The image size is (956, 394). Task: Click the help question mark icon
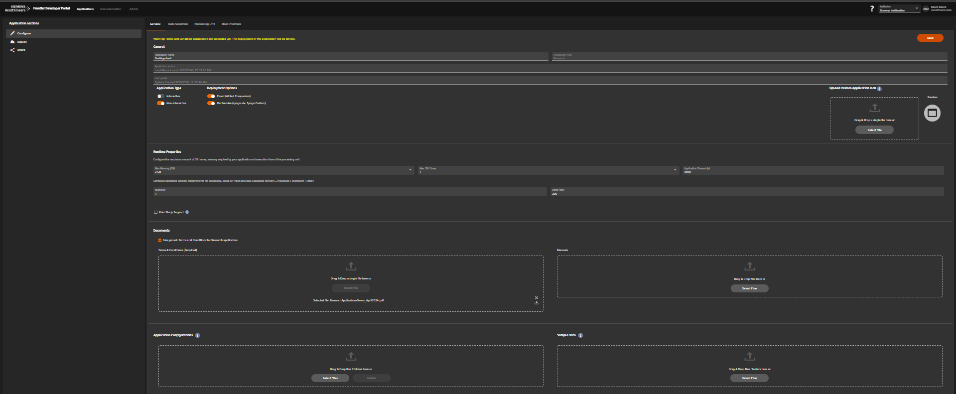click(x=872, y=9)
